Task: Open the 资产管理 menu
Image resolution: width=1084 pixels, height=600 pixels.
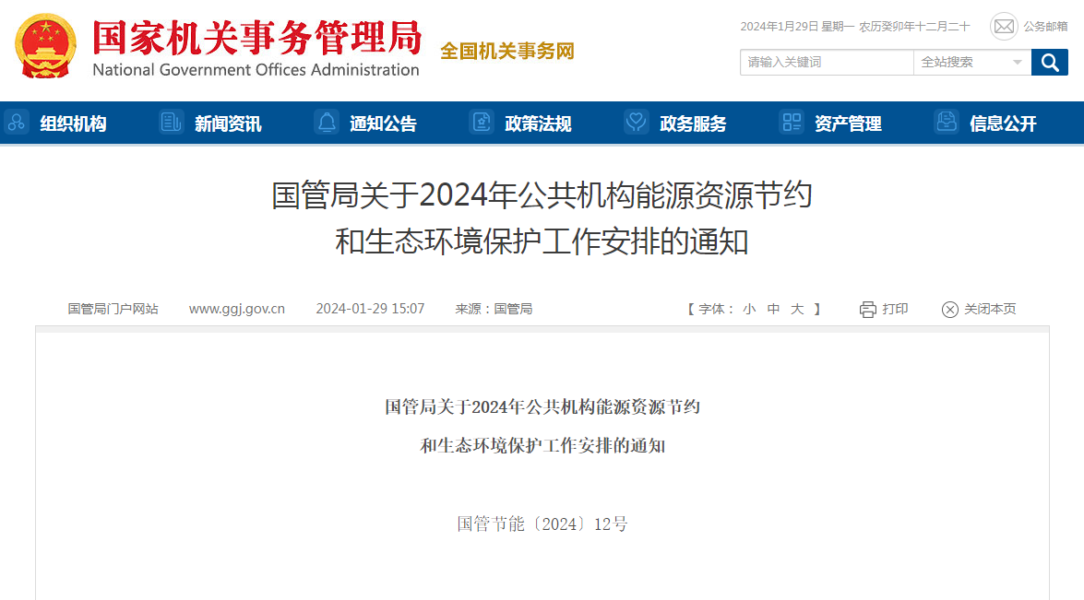Action: click(x=848, y=124)
